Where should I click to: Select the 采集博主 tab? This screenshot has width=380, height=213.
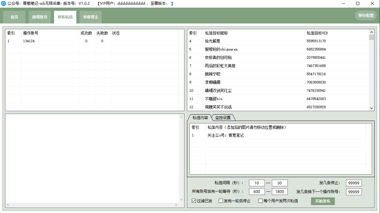point(90,17)
